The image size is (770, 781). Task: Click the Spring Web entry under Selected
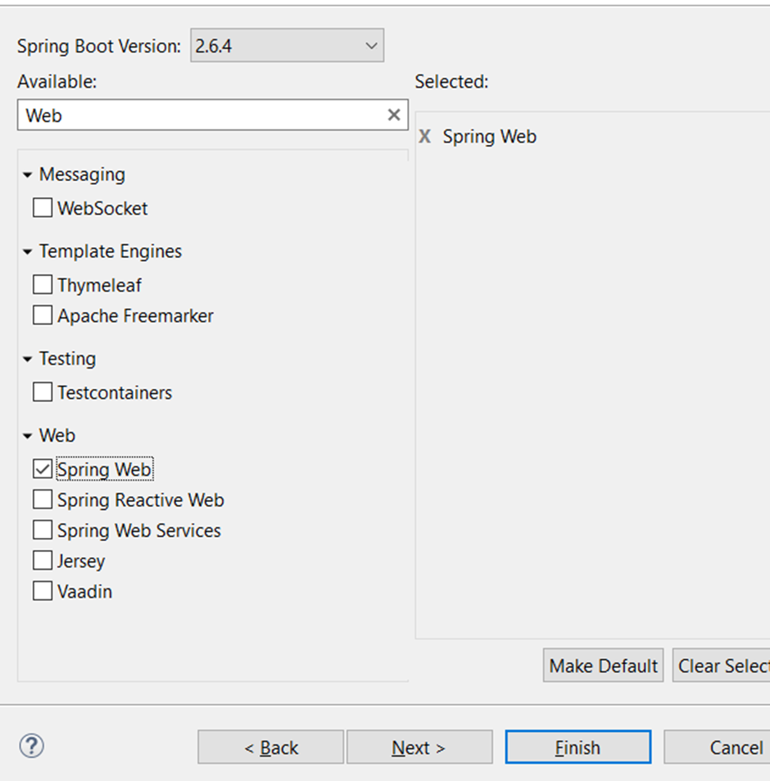pos(489,137)
